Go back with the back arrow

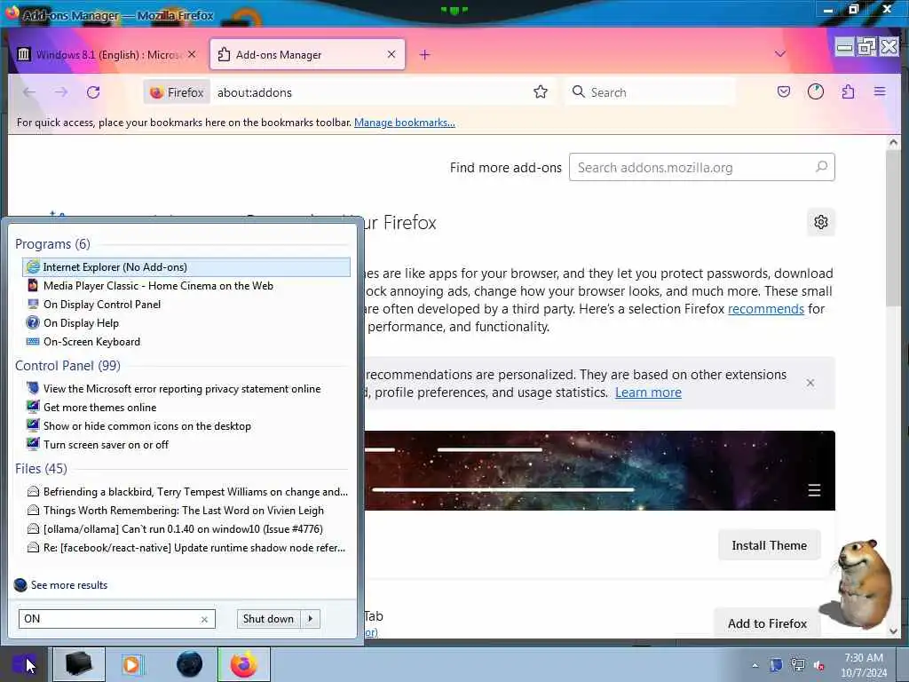point(29,92)
